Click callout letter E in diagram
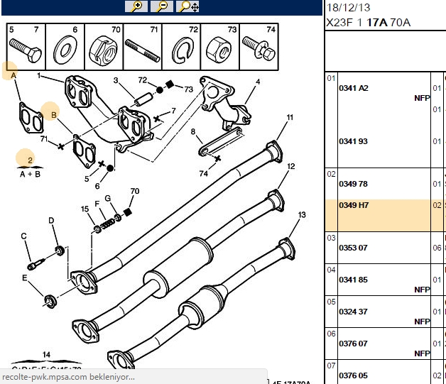This screenshot has width=446, height=384. click(25, 278)
